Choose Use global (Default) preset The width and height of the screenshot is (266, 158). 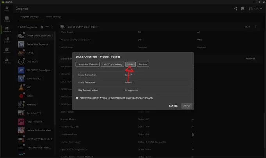[x=88, y=65]
